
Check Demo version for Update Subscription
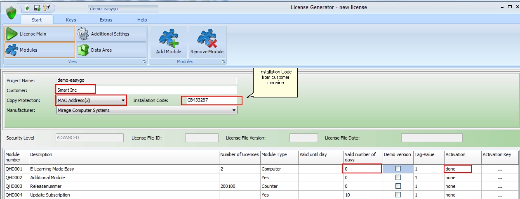(398, 195)
